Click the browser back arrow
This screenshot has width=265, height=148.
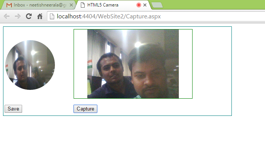click(6, 16)
